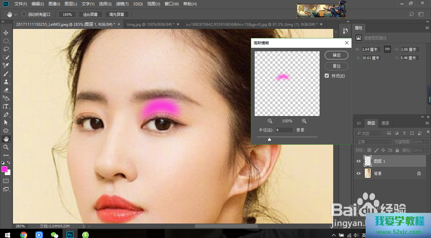
Task: Hide 图层 1 using eye icon
Action: pos(358,161)
